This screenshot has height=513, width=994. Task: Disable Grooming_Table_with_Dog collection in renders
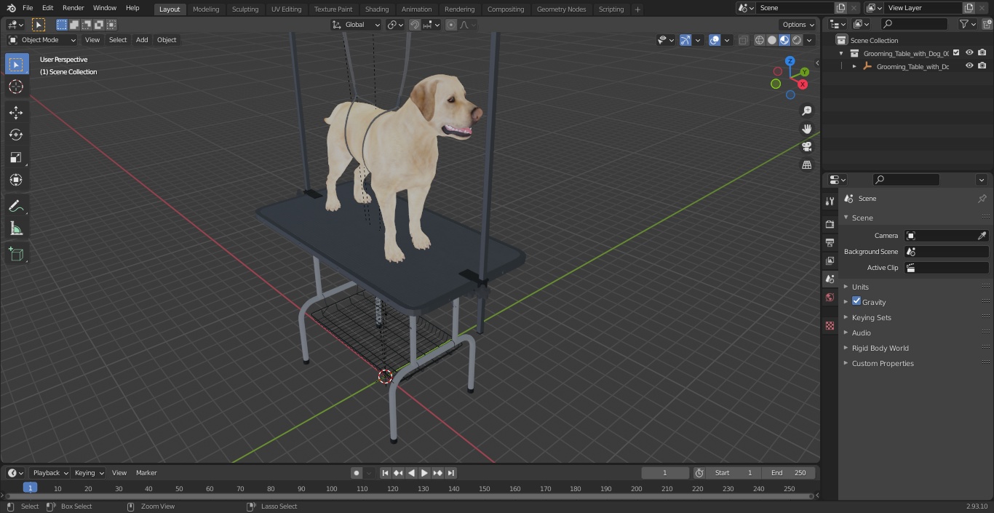pos(982,53)
